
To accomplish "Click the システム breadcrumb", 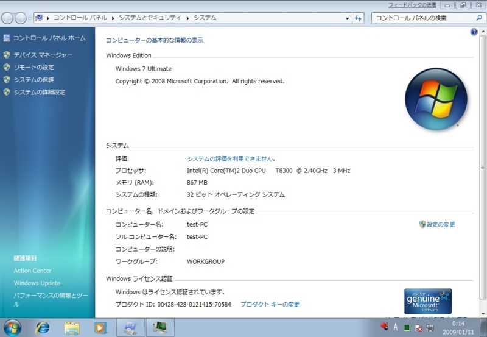I will [205, 18].
